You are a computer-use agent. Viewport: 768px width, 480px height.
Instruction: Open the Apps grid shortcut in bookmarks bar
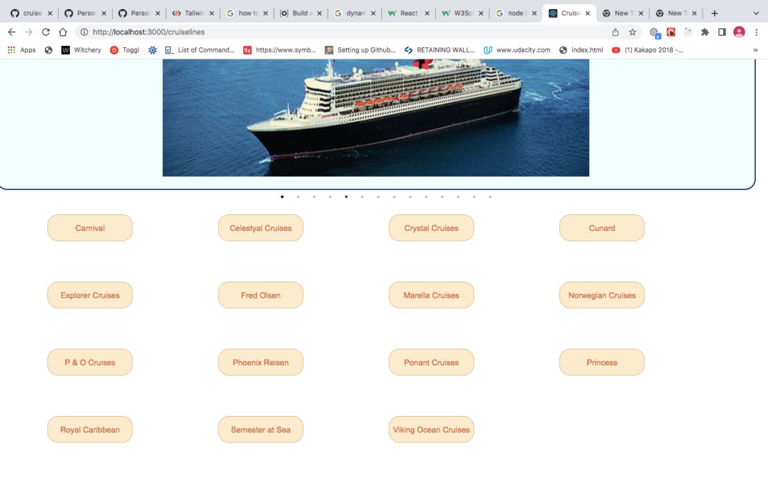coord(22,50)
